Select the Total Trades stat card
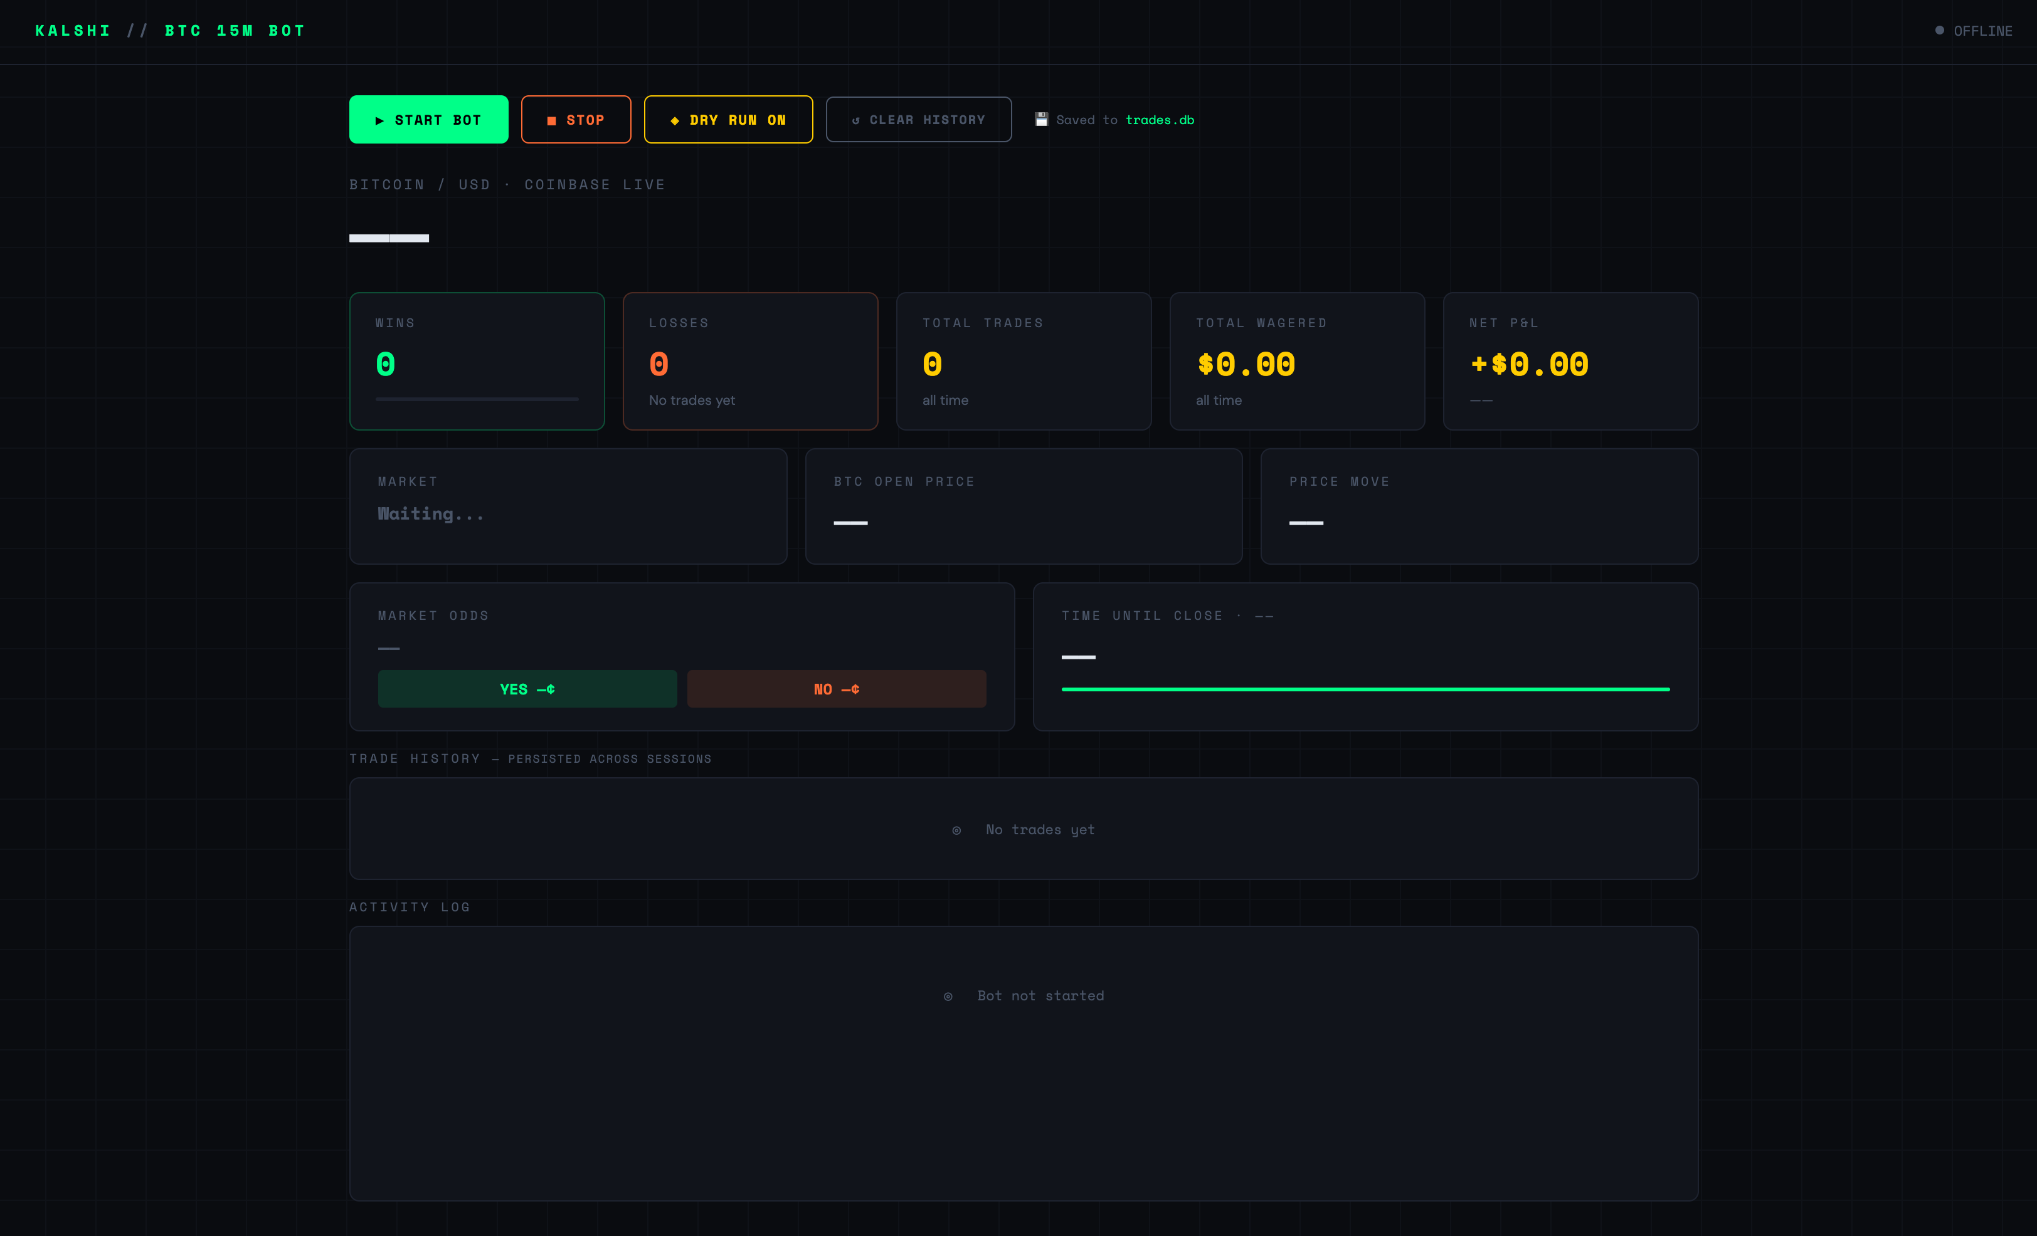 (x=1024, y=361)
